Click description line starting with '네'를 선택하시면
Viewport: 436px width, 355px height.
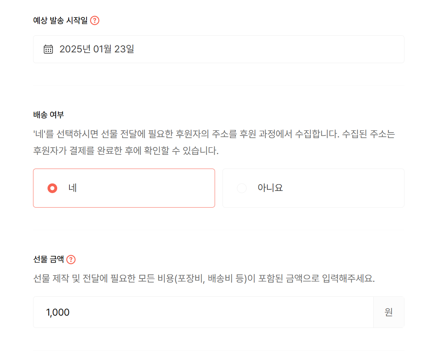(x=214, y=134)
